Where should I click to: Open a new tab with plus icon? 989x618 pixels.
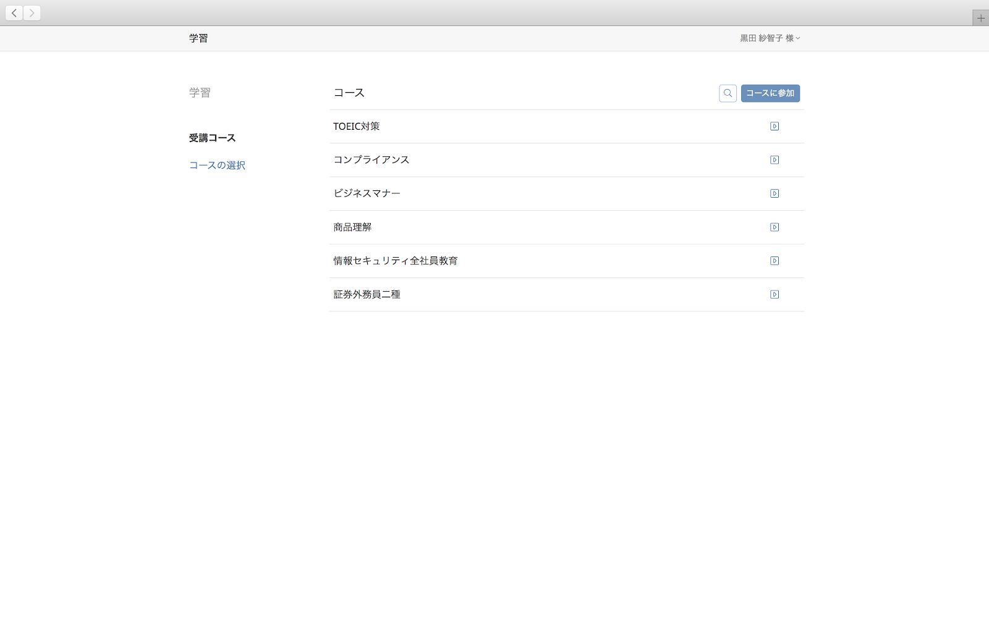click(x=980, y=18)
